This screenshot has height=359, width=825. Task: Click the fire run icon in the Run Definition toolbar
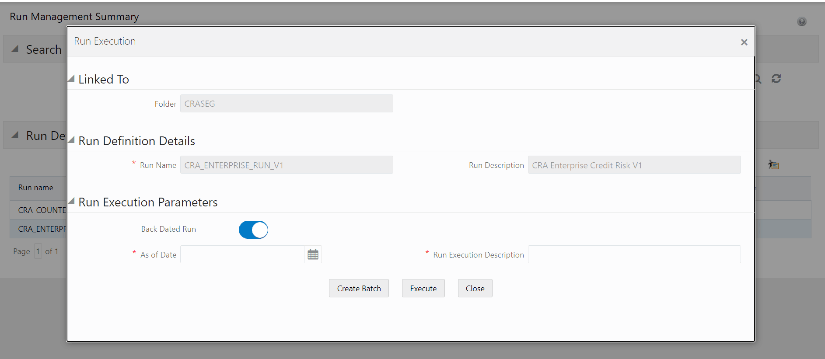pyautogui.click(x=773, y=165)
